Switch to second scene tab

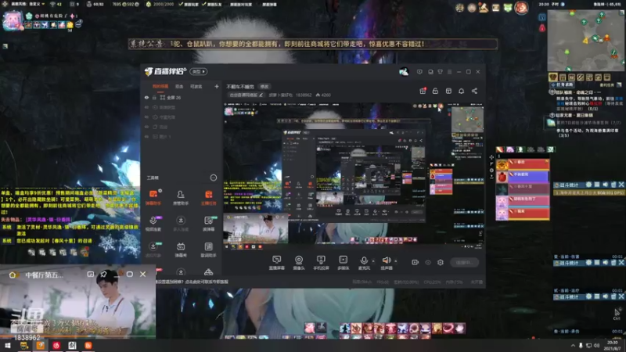click(x=179, y=87)
